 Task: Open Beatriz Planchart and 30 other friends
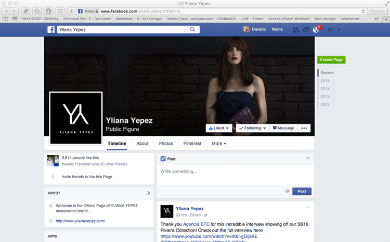point(94,164)
